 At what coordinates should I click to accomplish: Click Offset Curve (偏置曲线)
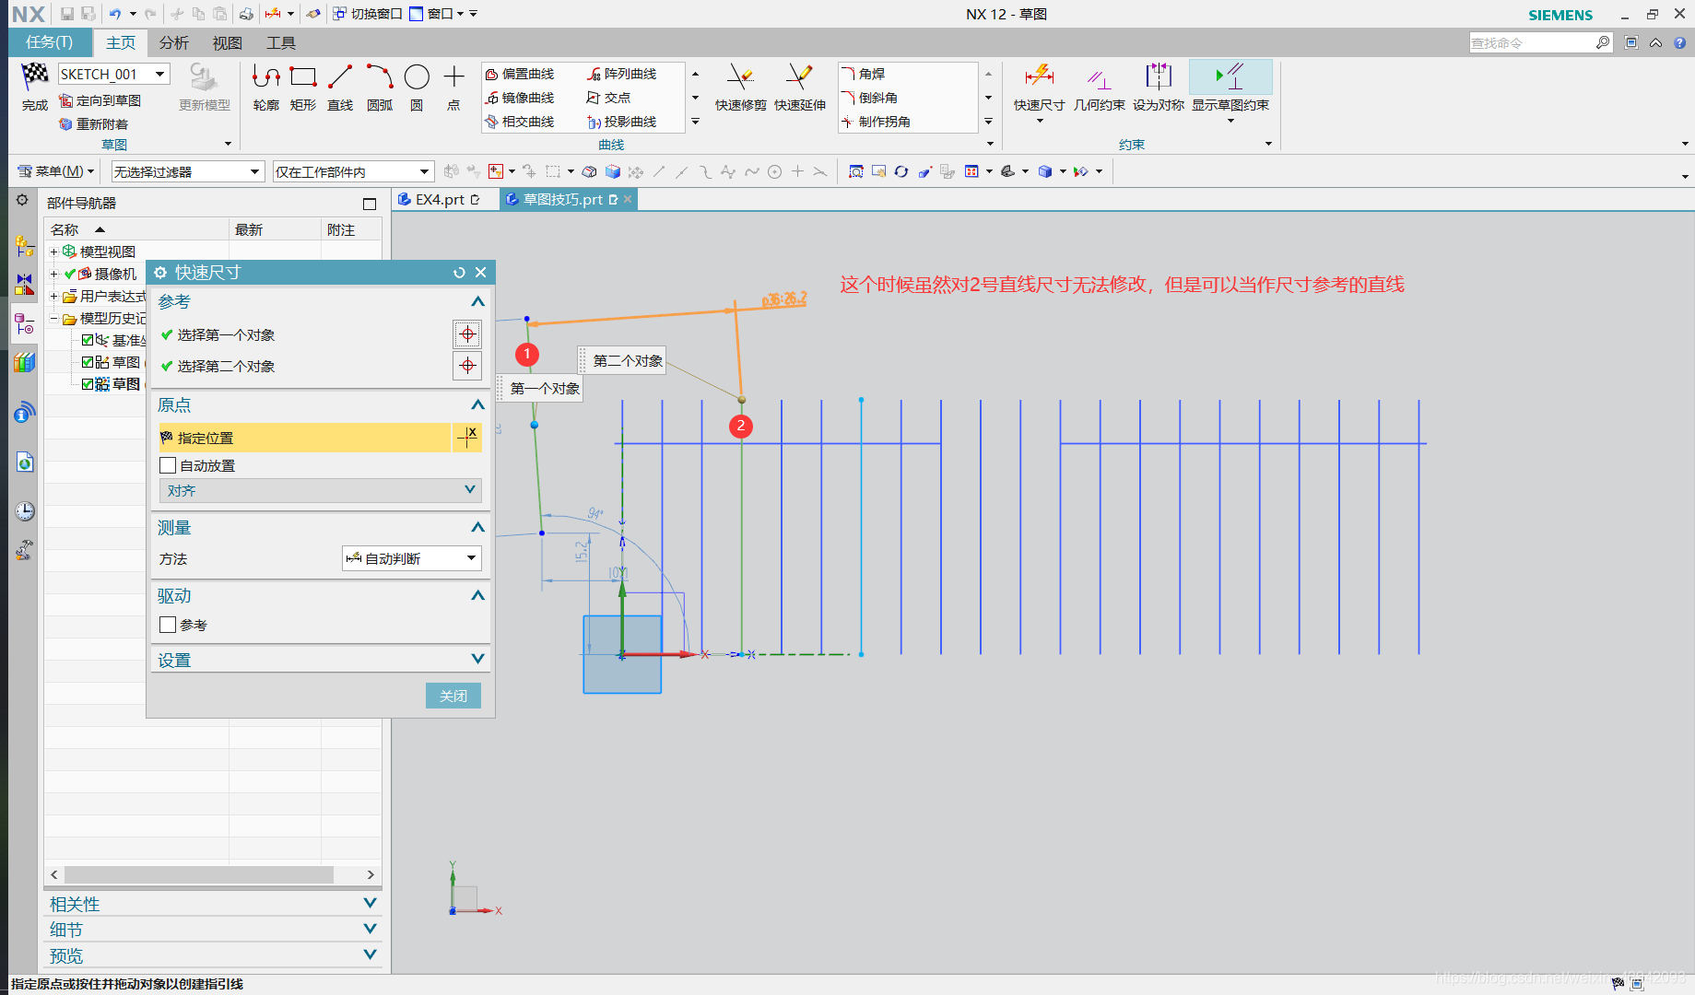pos(520,74)
